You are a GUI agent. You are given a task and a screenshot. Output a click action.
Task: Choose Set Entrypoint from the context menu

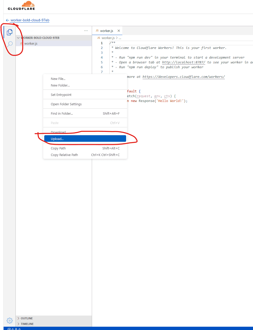pos(61,95)
